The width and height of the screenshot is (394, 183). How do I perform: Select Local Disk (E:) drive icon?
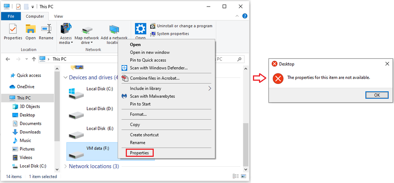(x=76, y=135)
